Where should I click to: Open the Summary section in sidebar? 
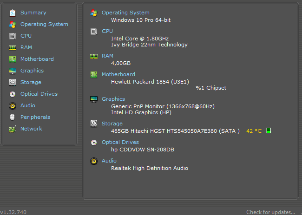(33, 13)
